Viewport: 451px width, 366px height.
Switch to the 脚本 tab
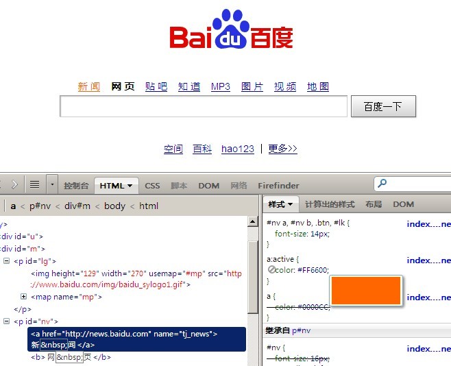tap(179, 186)
